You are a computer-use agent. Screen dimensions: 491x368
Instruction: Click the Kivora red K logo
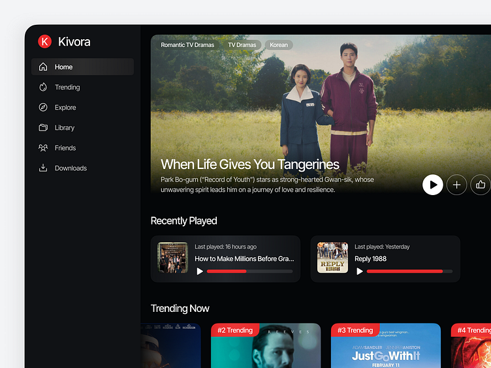pyautogui.click(x=45, y=41)
